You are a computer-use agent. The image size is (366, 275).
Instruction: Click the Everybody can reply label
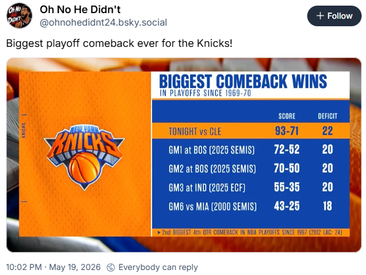158,267
